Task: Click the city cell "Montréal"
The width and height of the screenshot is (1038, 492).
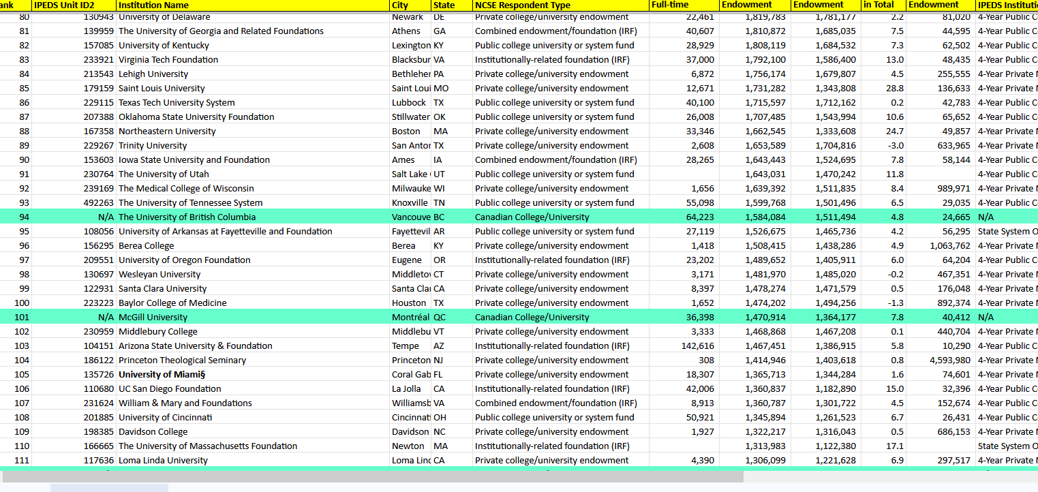Action: pyautogui.click(x=410, y=318)
